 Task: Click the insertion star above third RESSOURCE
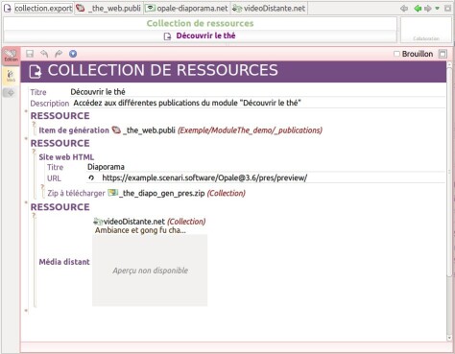[26, 202]
